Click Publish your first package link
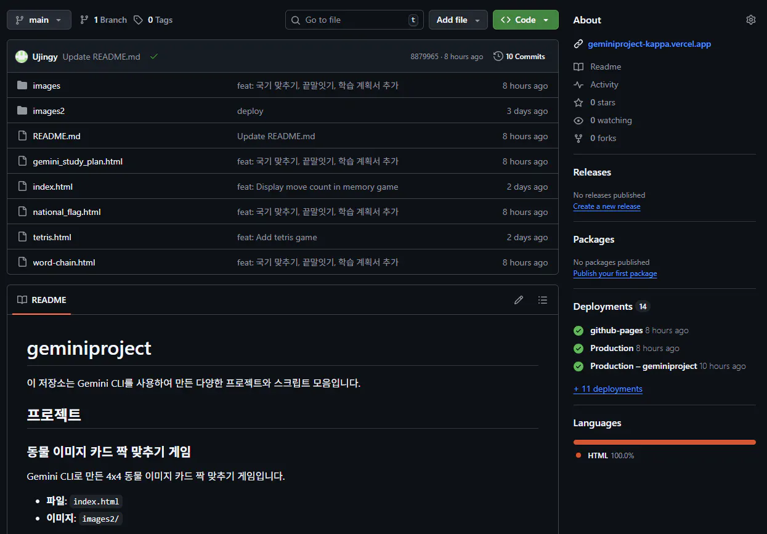Viewport: 767px width, 534px height. [615, 273]
